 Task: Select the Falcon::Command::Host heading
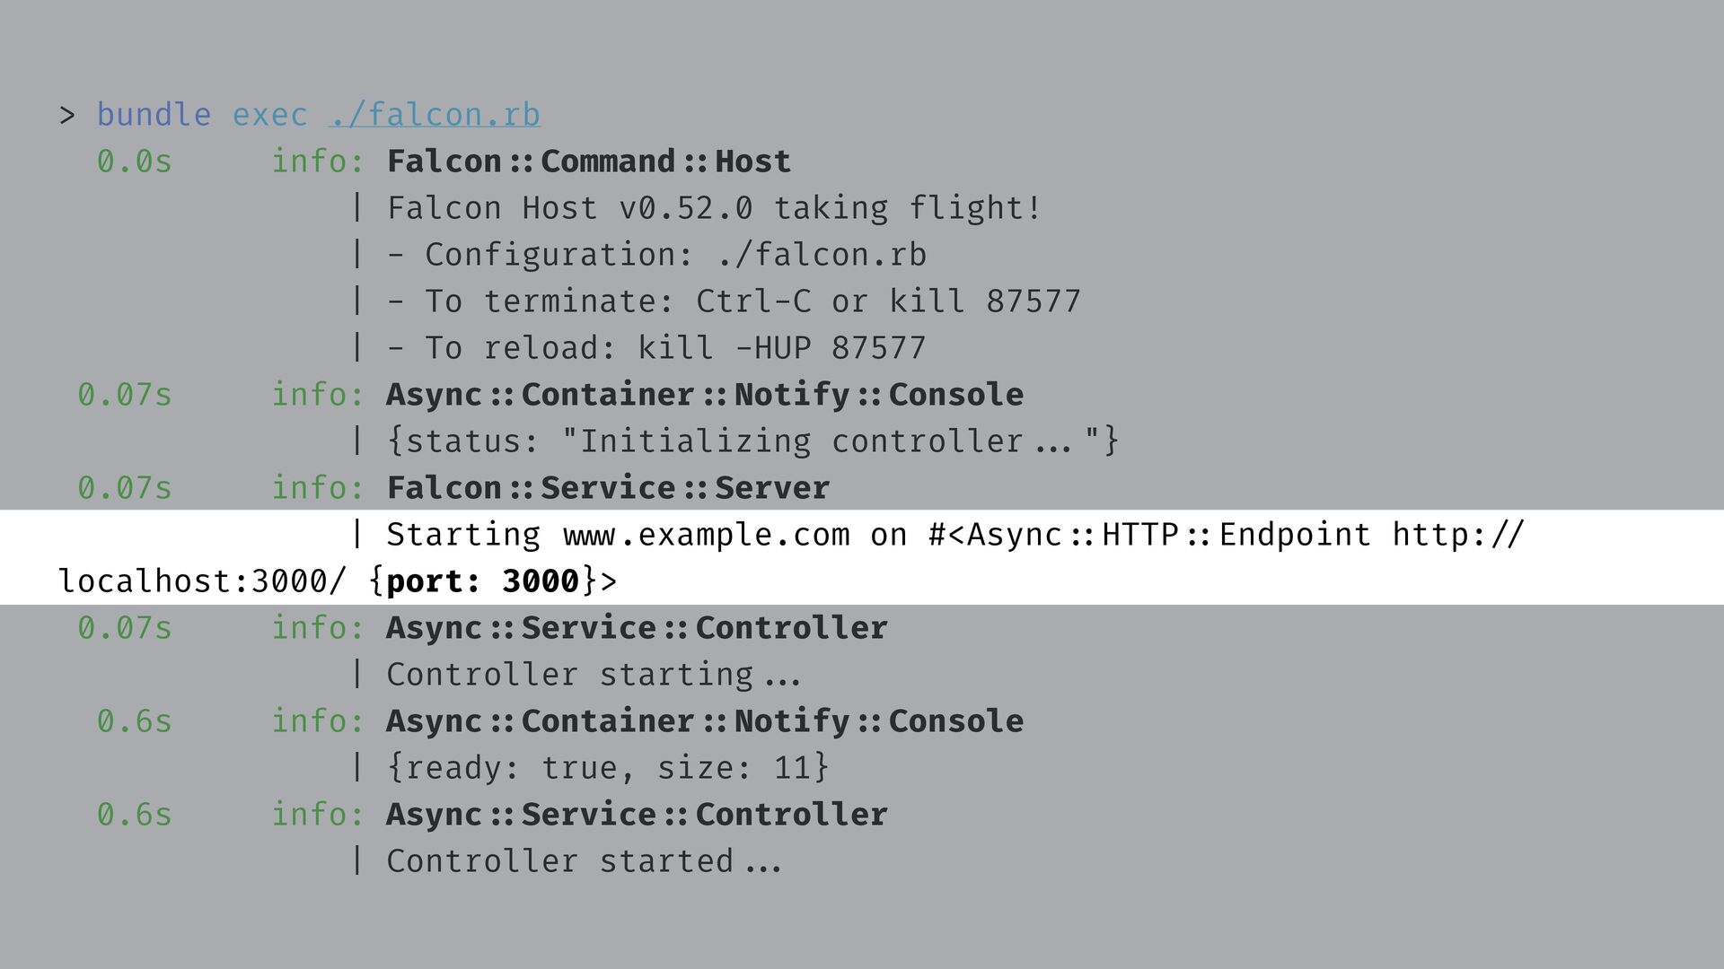588,161
